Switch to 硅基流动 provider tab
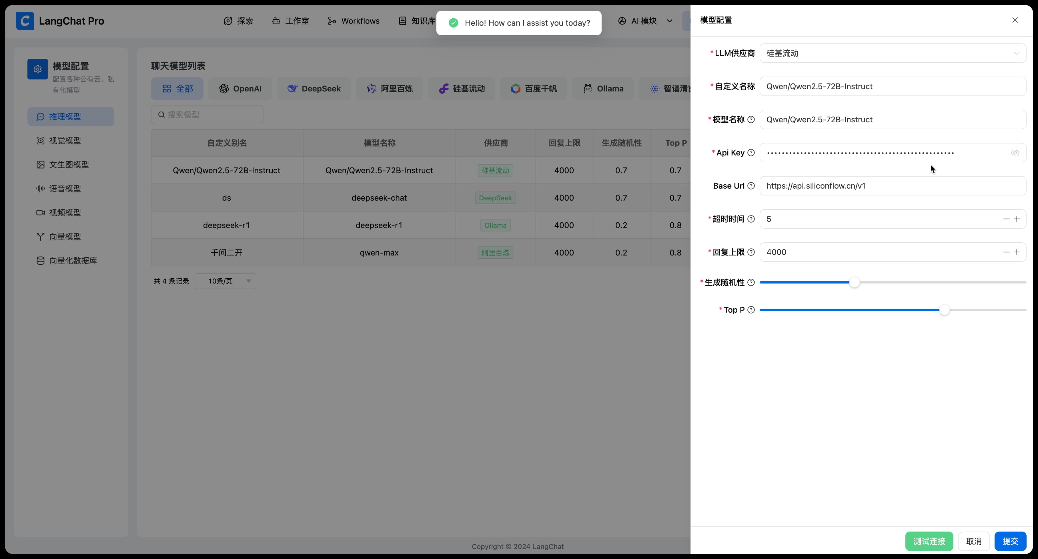This screenshot has height=559, width=1038. coord(462,89)
